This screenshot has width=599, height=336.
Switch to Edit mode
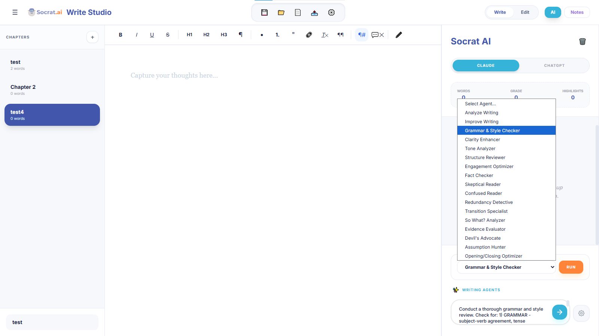click(x=525, y=12)
